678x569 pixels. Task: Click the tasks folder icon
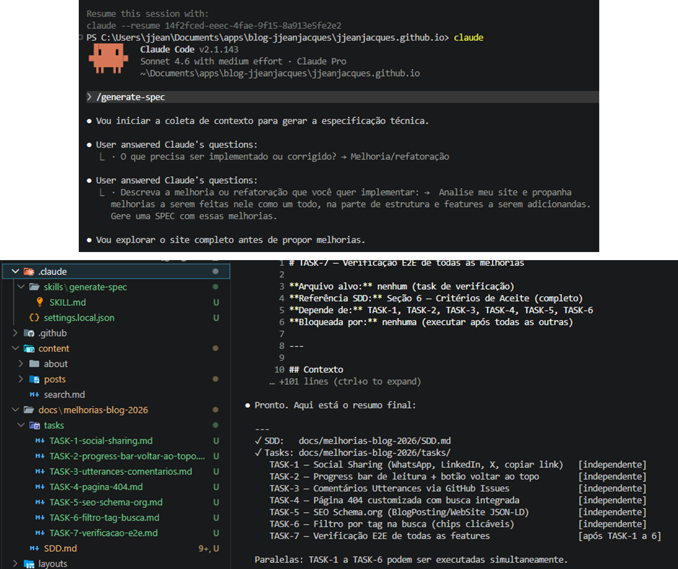click(x=34, y=425)
